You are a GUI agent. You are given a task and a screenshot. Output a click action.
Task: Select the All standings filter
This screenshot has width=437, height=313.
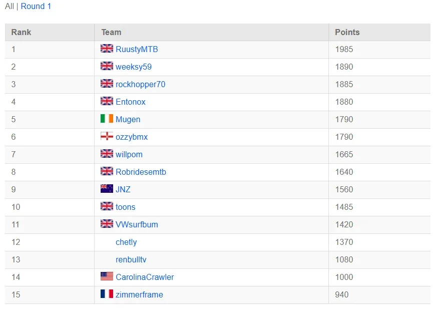pos(9,6)
